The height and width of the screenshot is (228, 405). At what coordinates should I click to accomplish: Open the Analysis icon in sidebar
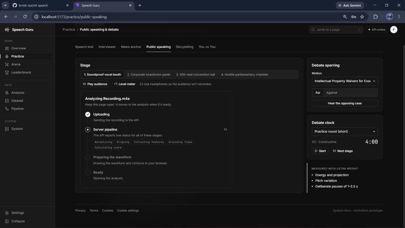click(x=7, y=93)
